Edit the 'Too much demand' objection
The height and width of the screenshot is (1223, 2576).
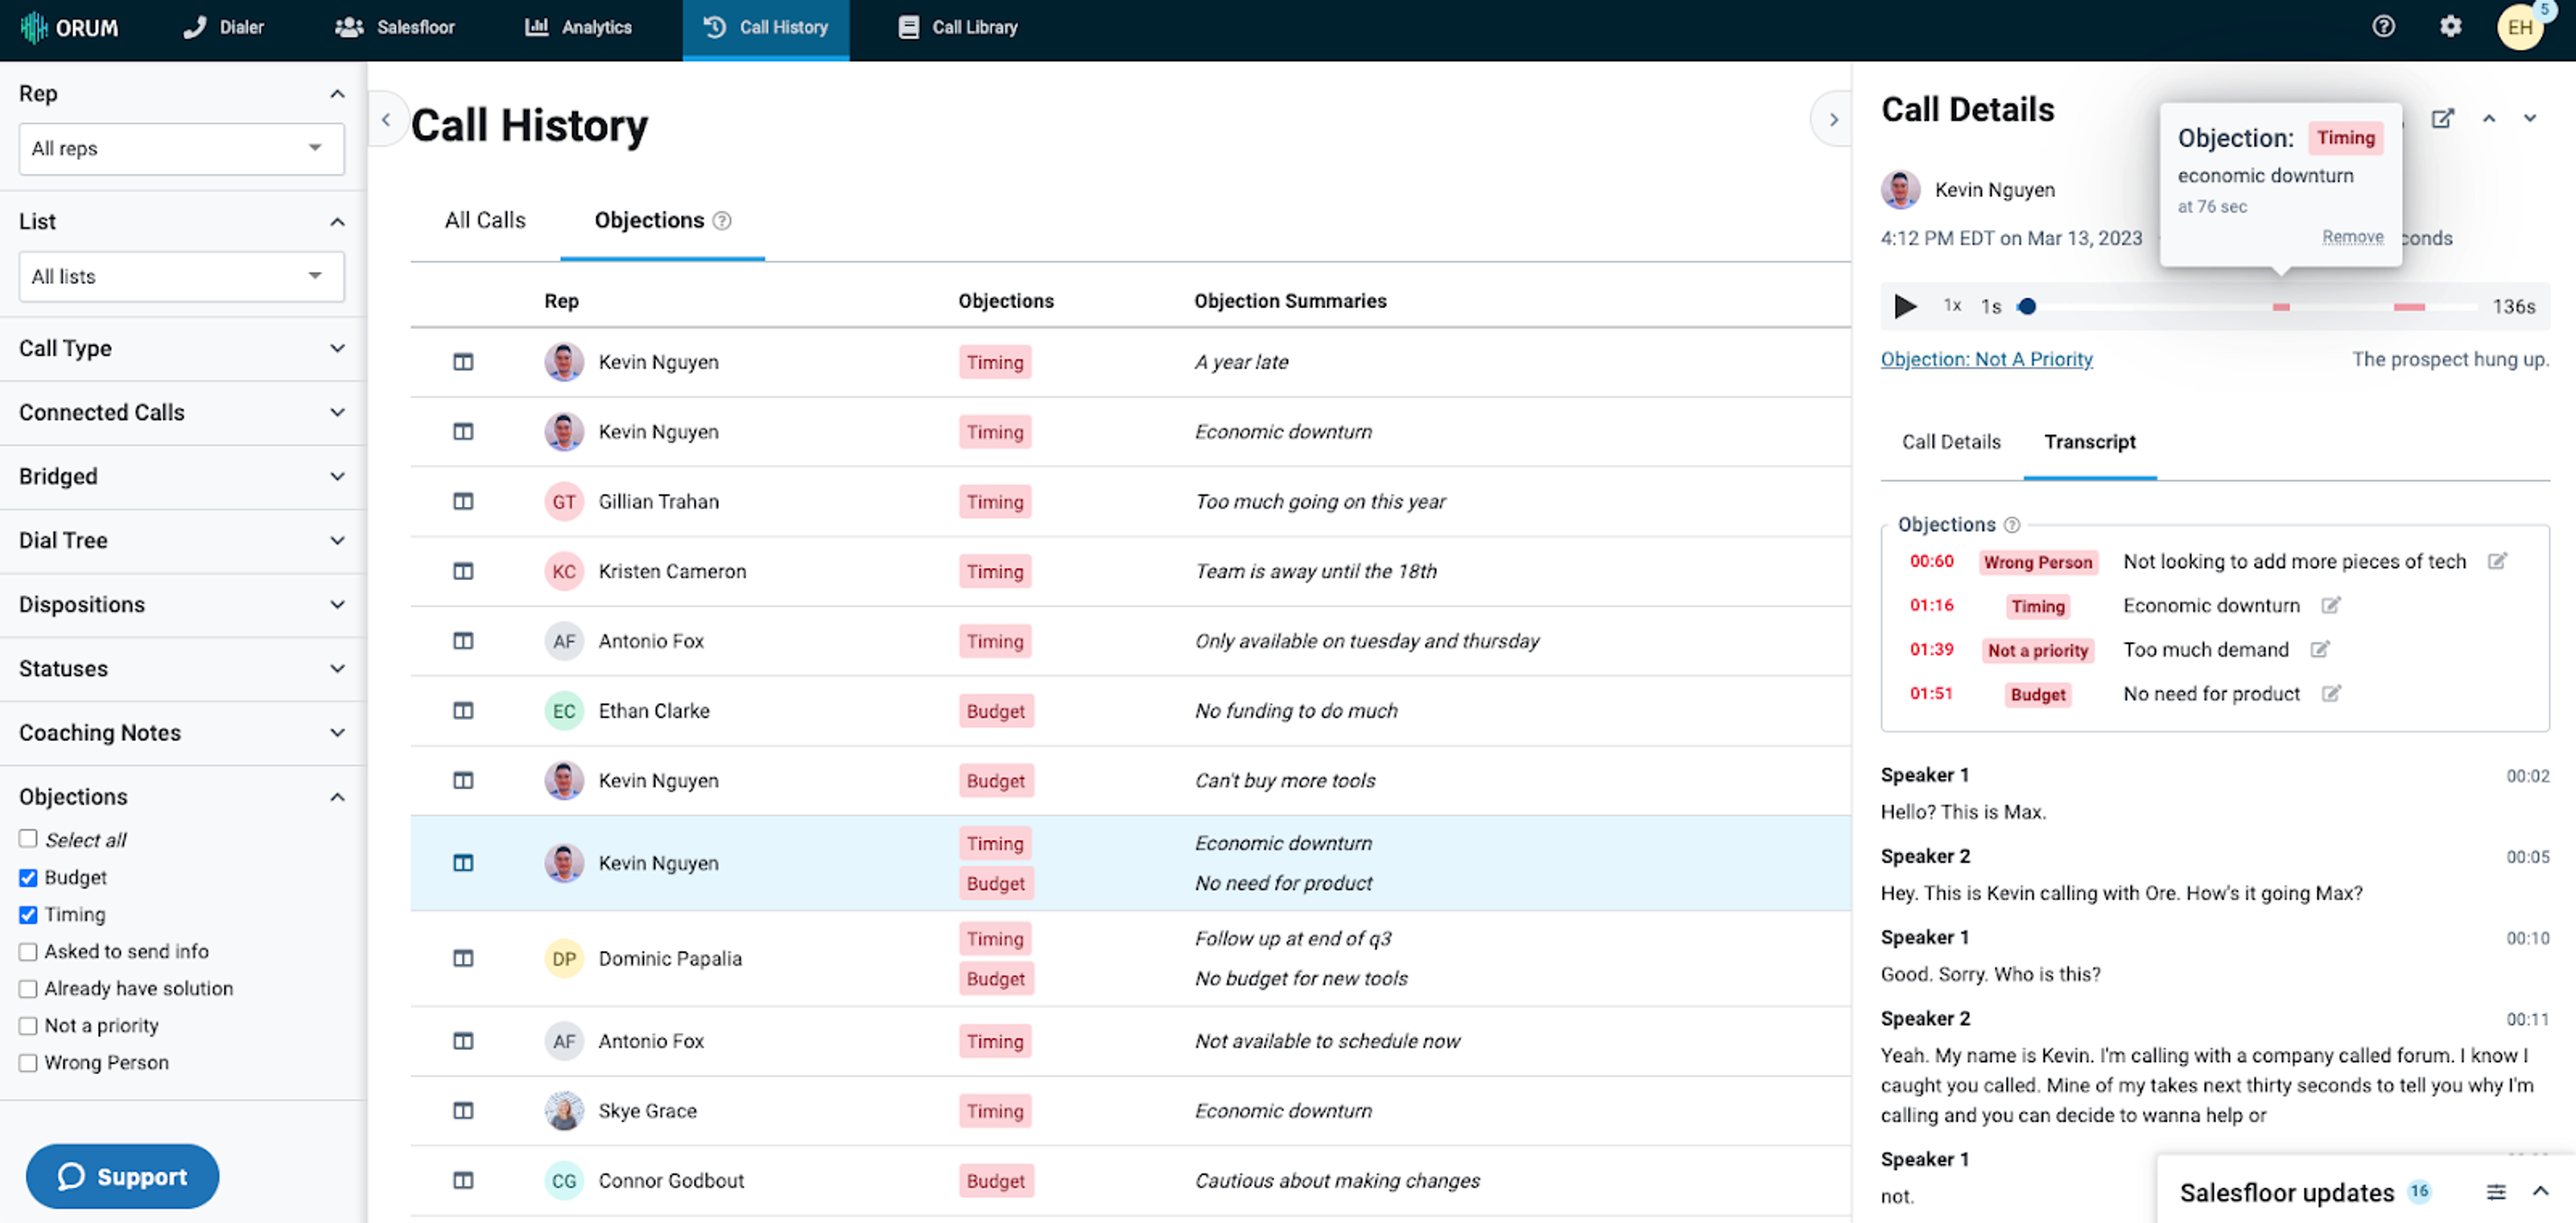[2320, 650]
